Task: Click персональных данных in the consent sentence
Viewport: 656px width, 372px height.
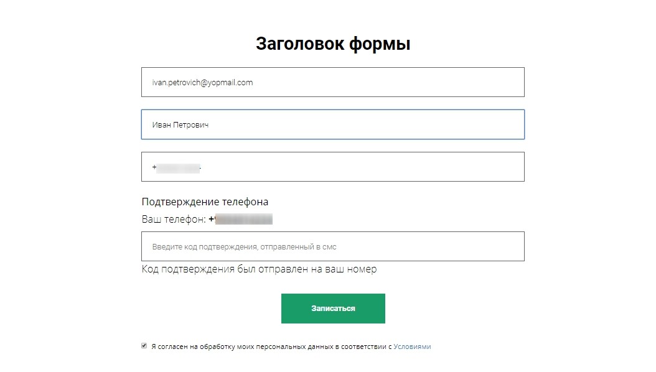Action: tap(294, 346)
